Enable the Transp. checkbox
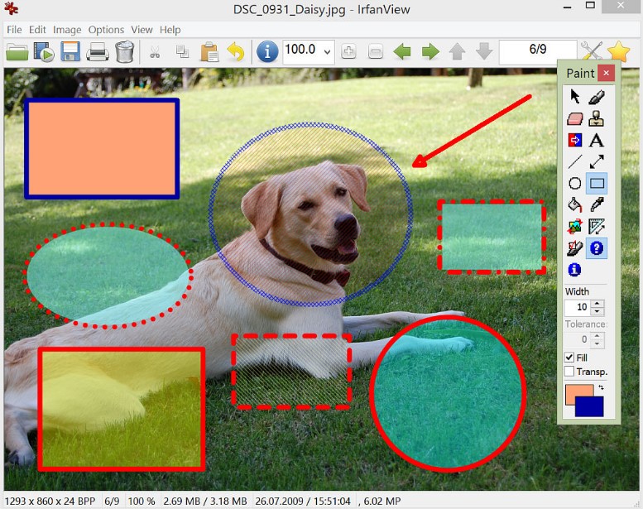Image resolution: width=643 pixels, height=509 pixels. pos(569,372)
